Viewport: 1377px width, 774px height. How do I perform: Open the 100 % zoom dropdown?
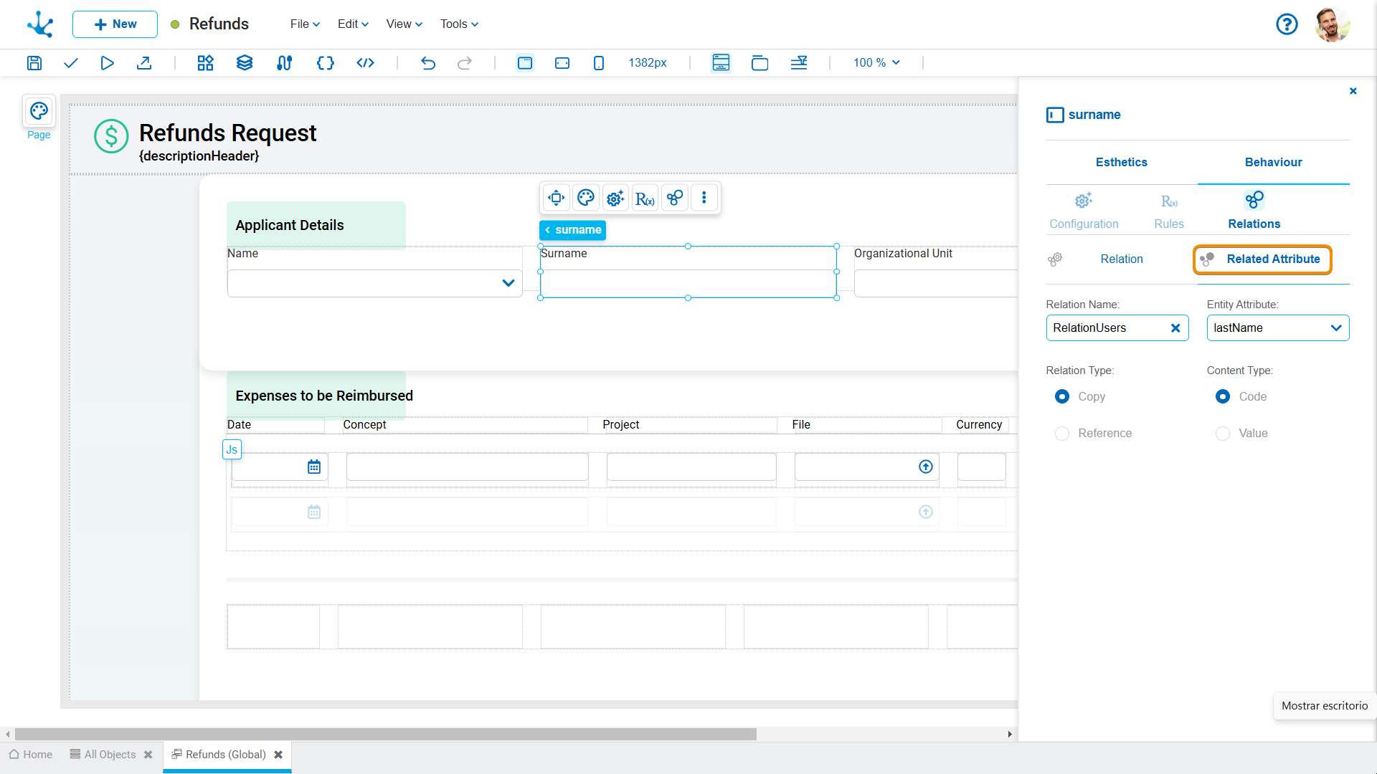[876, 63]
